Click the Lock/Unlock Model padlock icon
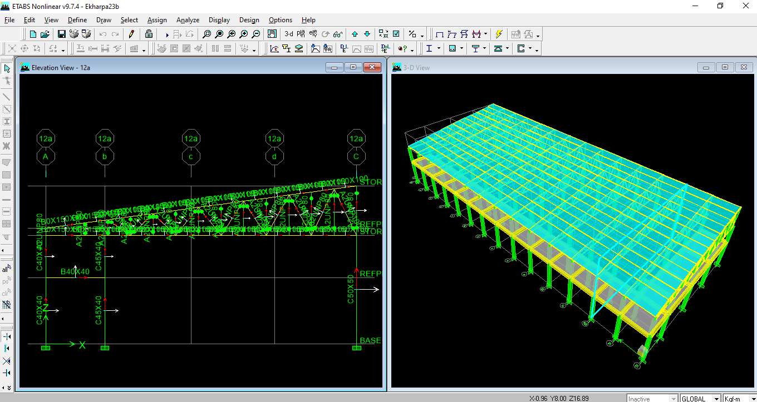Image resolution: width=757 pixels, height=402 pixels. [x=149, y=34]
